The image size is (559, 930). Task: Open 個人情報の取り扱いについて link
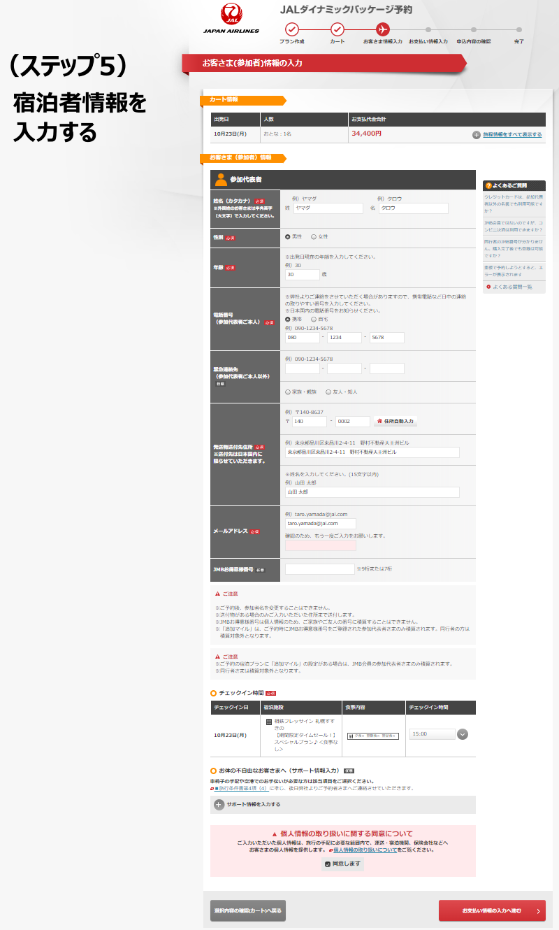pos(365,850)
